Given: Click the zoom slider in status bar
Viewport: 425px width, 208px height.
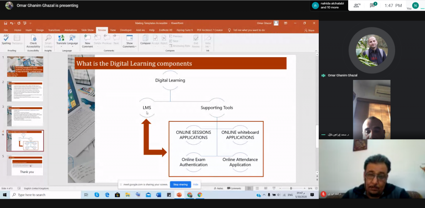Looking at the screenshot, I should click(x=291, y=189).
